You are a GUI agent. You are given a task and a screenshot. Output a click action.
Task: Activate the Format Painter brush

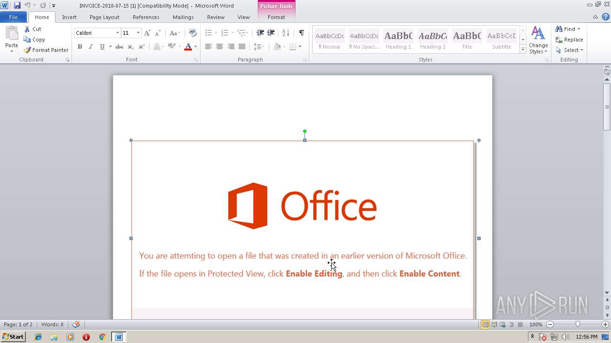click(x=46, y=50)
